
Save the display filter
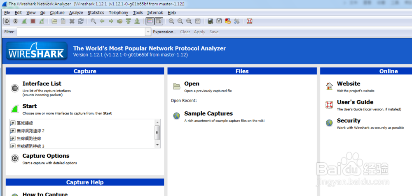[214, 32]
